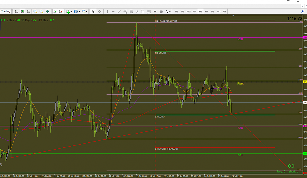307x178 pixels.
Task: Click L4 SHORT BREAKOUT label
Action: tap(167, 149)
